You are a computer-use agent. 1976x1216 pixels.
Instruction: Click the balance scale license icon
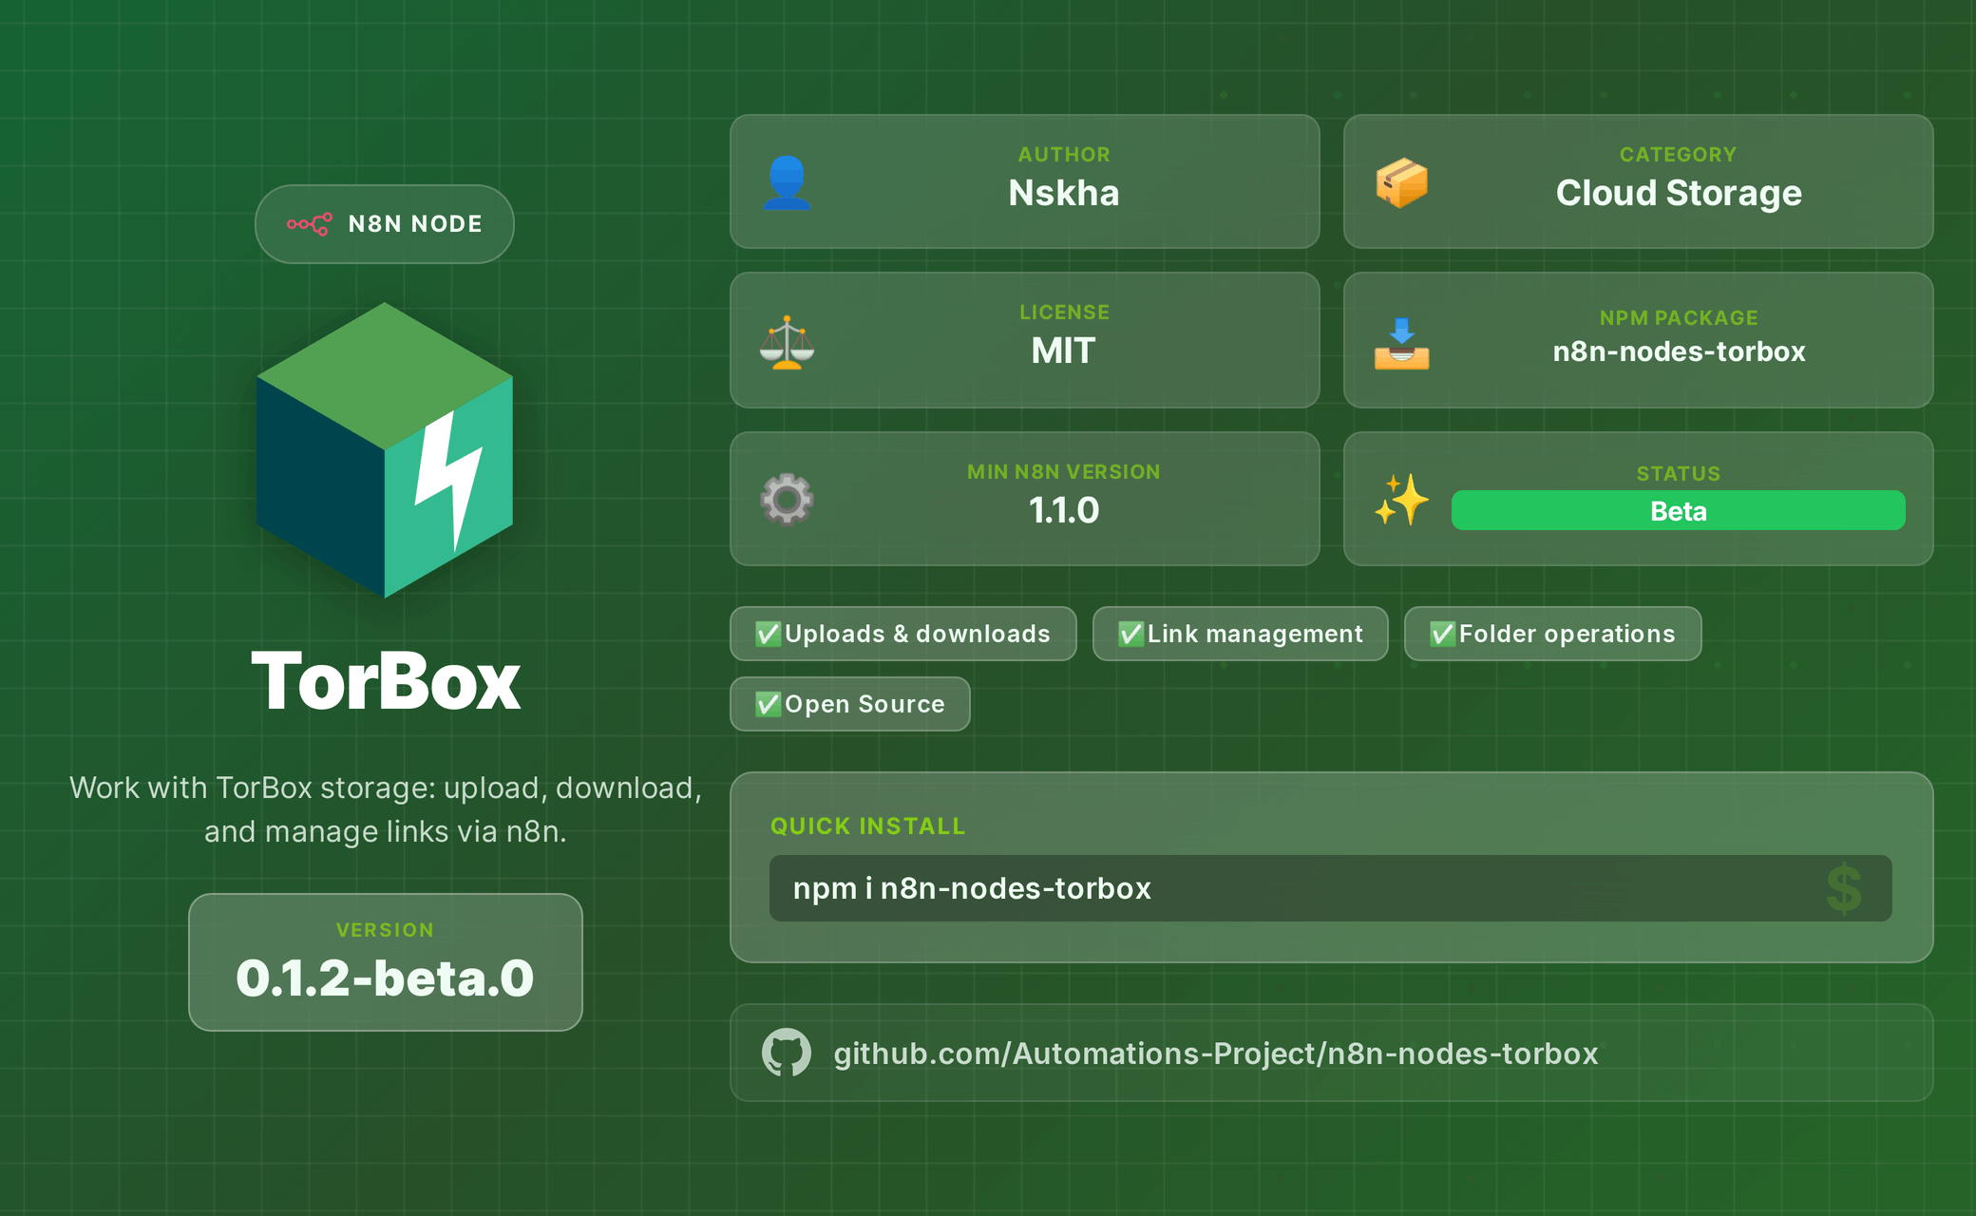coord(787,342)
